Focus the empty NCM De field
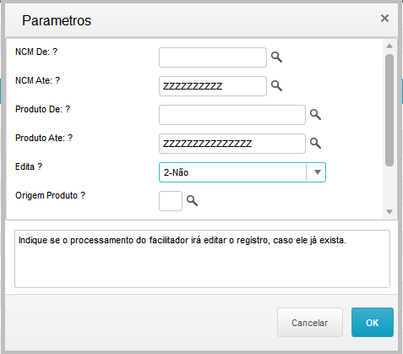Image resolution: width=403 pixels, height=354 pixels. pos(213,57)
